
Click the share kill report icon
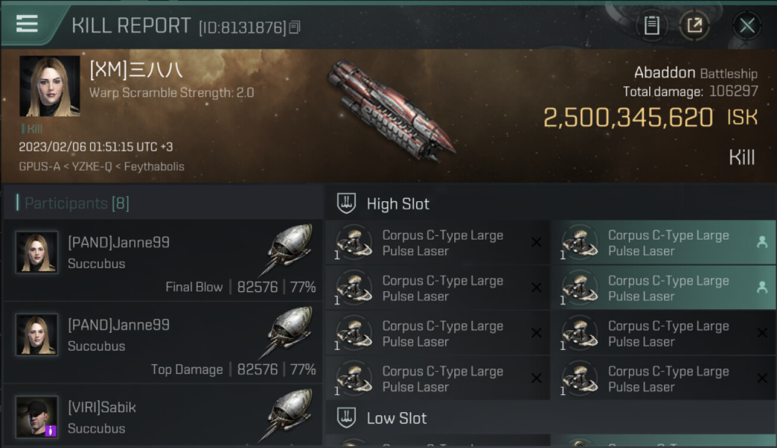pos(695,26)
